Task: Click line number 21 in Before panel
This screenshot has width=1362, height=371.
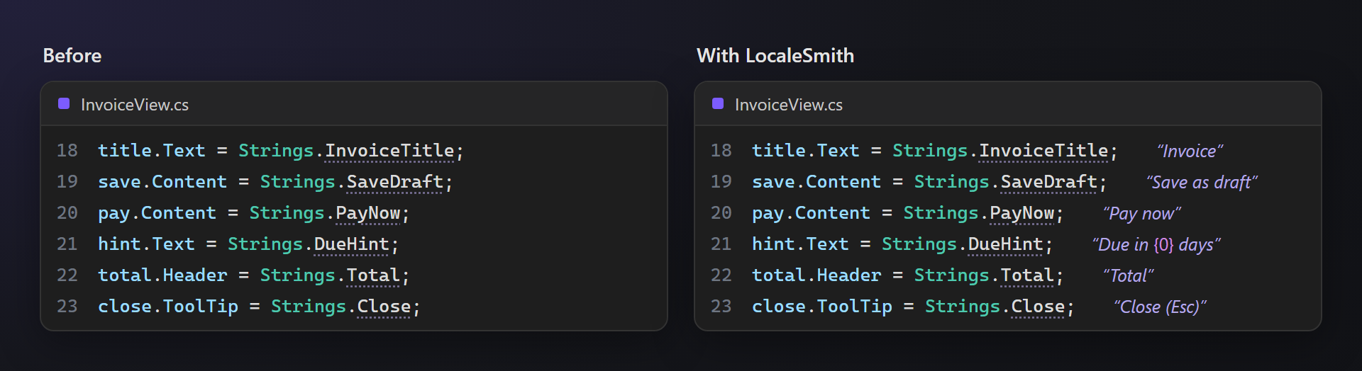Action: 67,244
